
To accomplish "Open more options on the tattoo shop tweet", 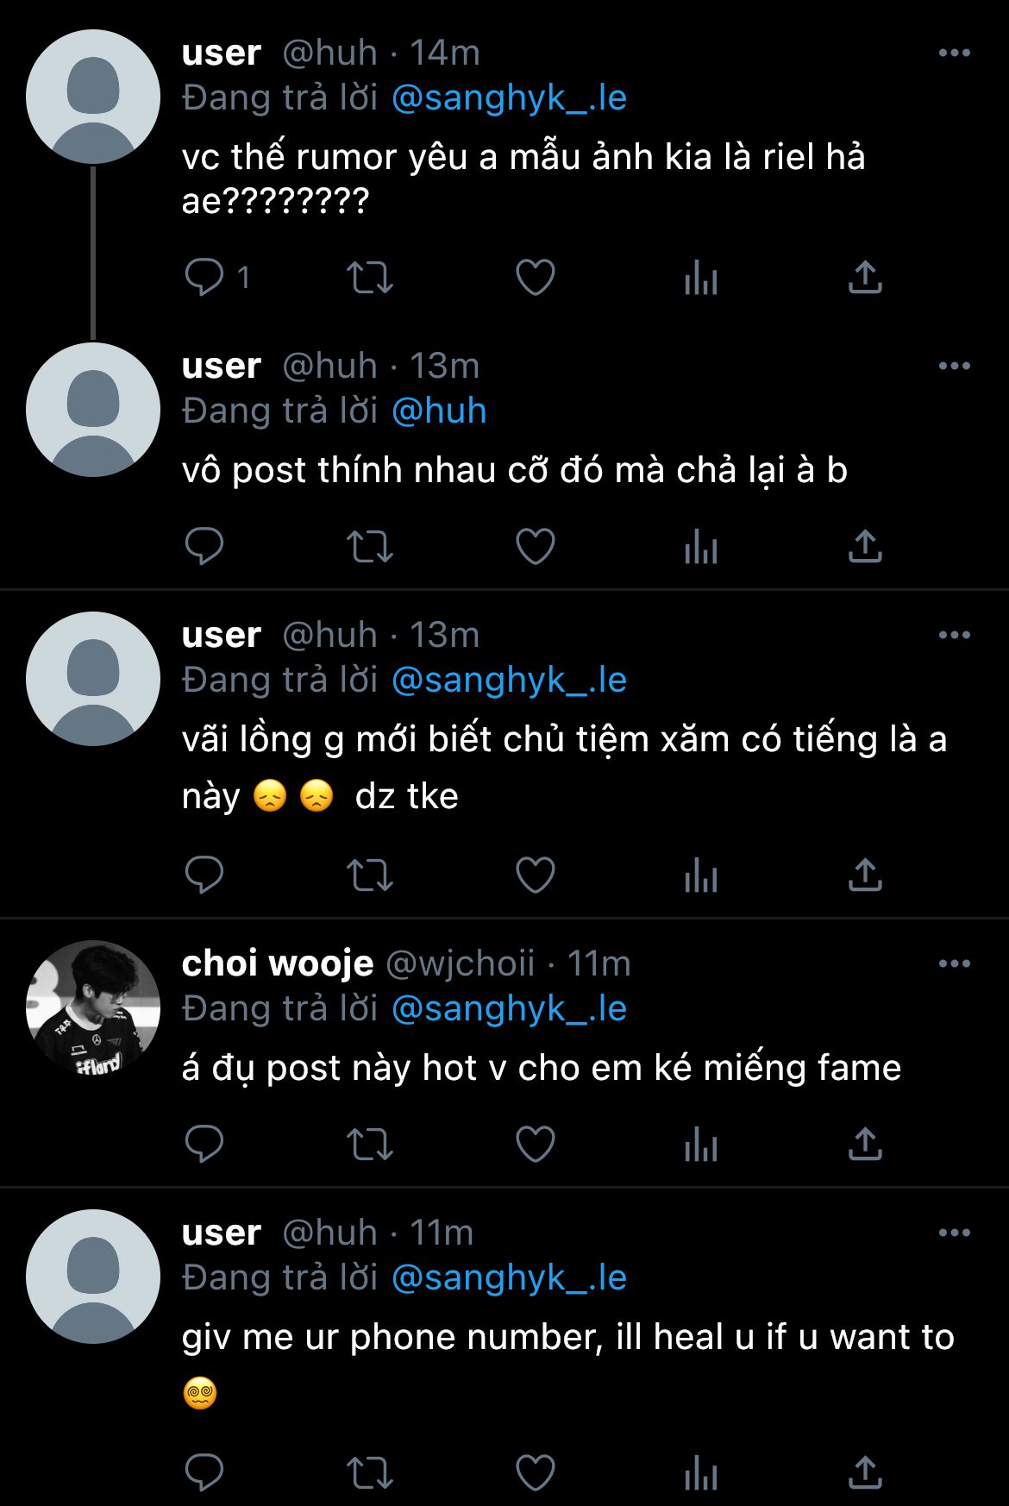I will (954, 635).
